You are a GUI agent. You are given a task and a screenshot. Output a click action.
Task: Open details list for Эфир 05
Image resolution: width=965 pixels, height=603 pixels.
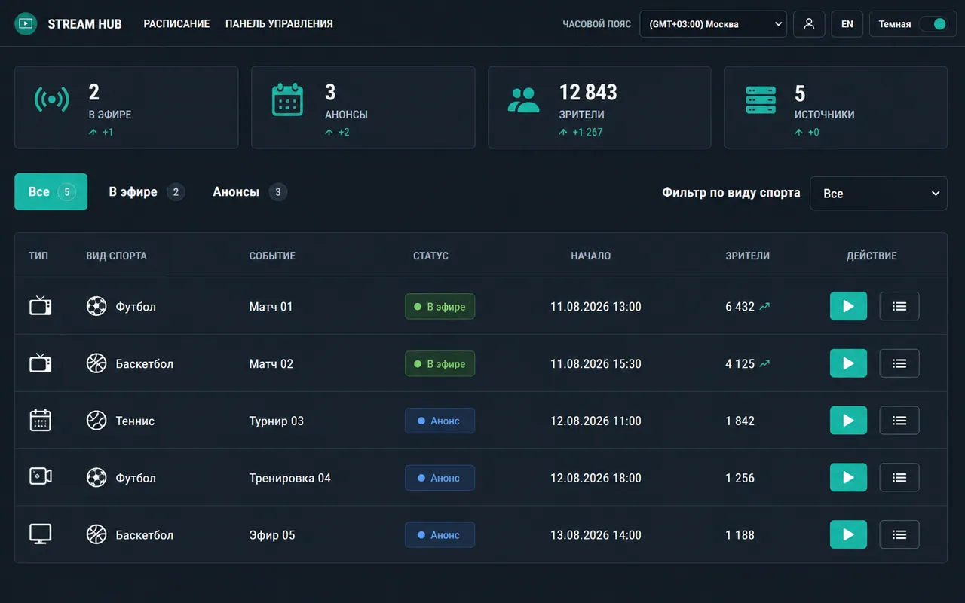point(899,534)
